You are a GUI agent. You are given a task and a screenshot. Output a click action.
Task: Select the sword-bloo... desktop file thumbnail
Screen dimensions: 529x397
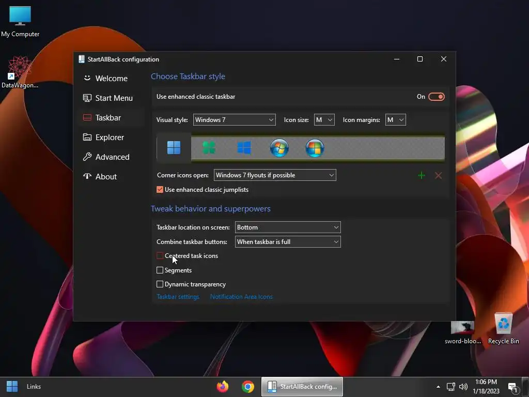click(463, 332)
